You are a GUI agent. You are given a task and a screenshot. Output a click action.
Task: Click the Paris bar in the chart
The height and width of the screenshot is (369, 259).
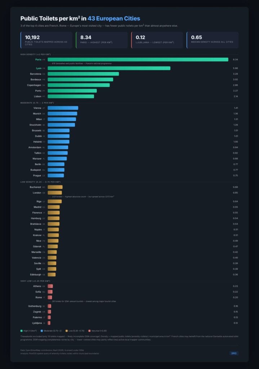[138, 59]
